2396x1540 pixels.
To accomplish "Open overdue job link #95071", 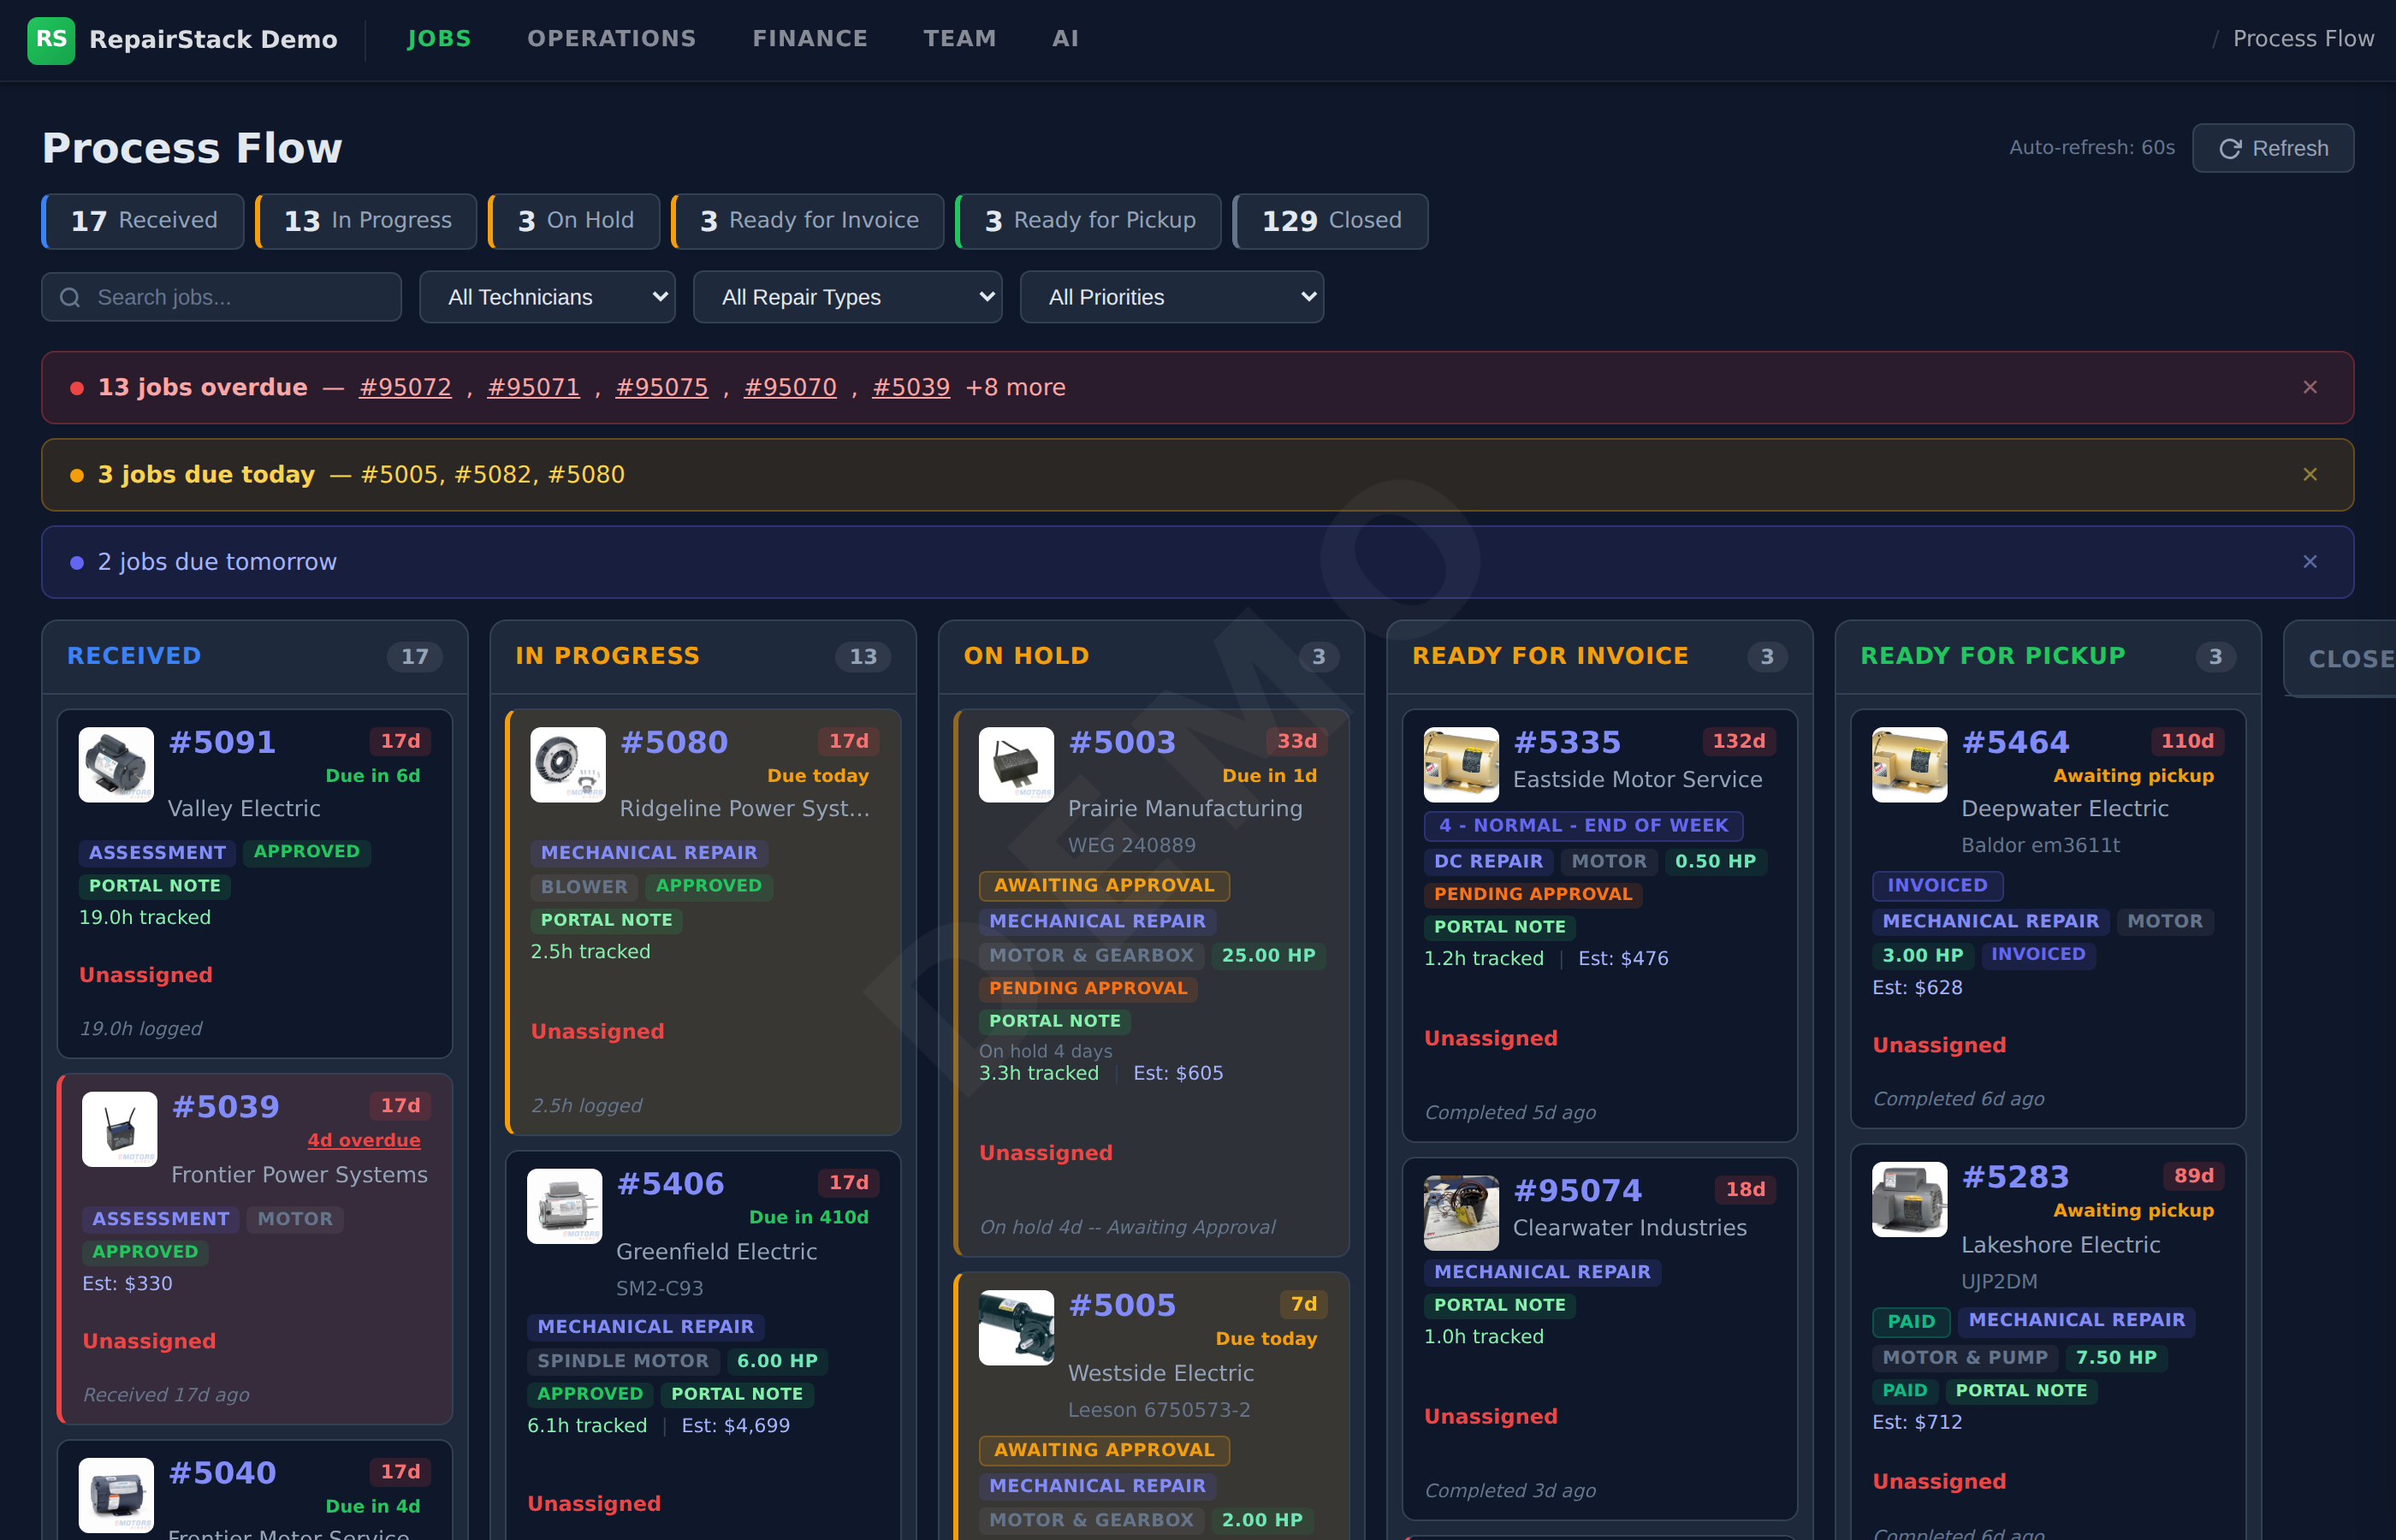I will [533, 387].
